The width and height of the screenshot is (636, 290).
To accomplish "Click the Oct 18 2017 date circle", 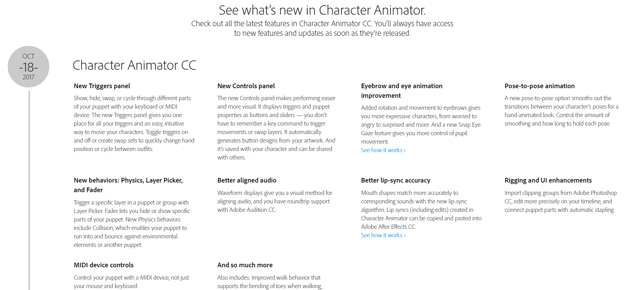I will 29,67.
